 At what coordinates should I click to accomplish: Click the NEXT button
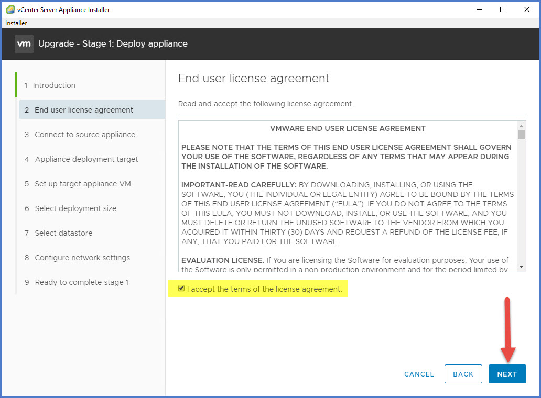507,374
